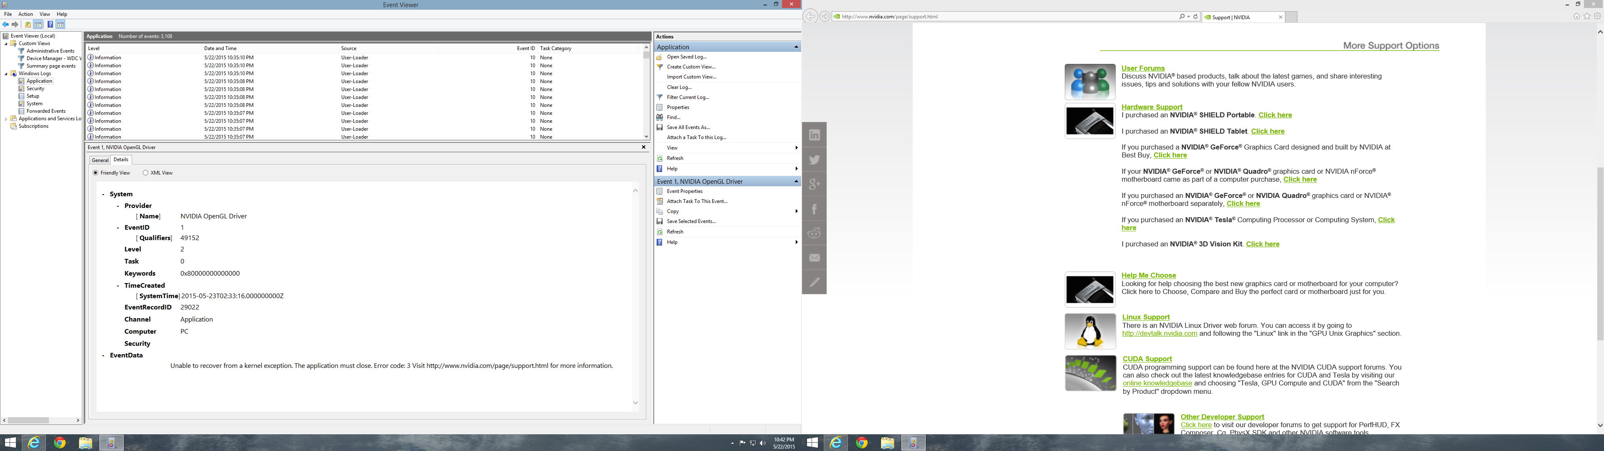Click the Open Saved Log folder icon

[x=660, y=57]
